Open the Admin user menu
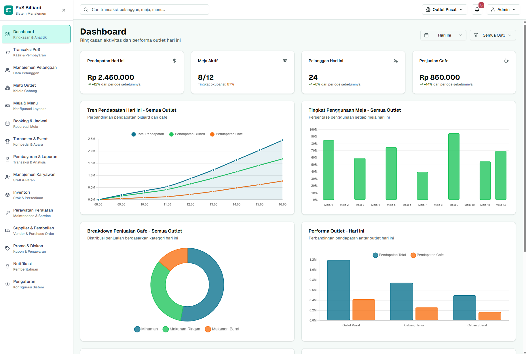Image resolution: width=526 pixels, height=354 pixels. pyautogui.click(x=503, y=9)
